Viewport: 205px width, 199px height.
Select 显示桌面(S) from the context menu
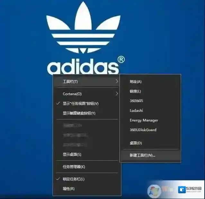[72, 154]
